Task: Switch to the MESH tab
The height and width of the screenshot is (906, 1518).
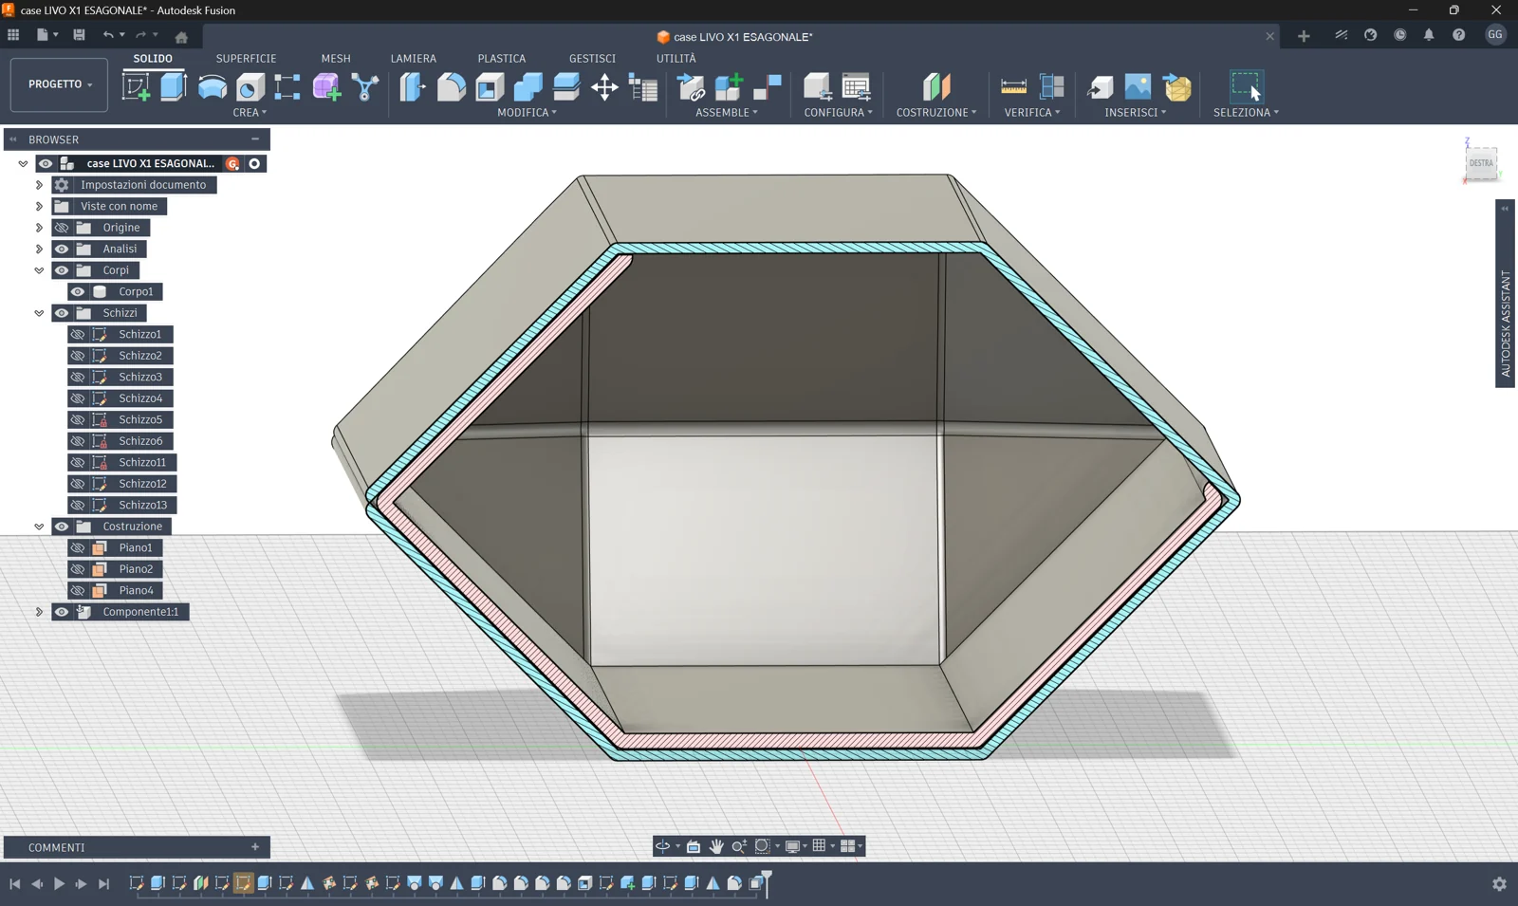Action: (x=336, y=58)
